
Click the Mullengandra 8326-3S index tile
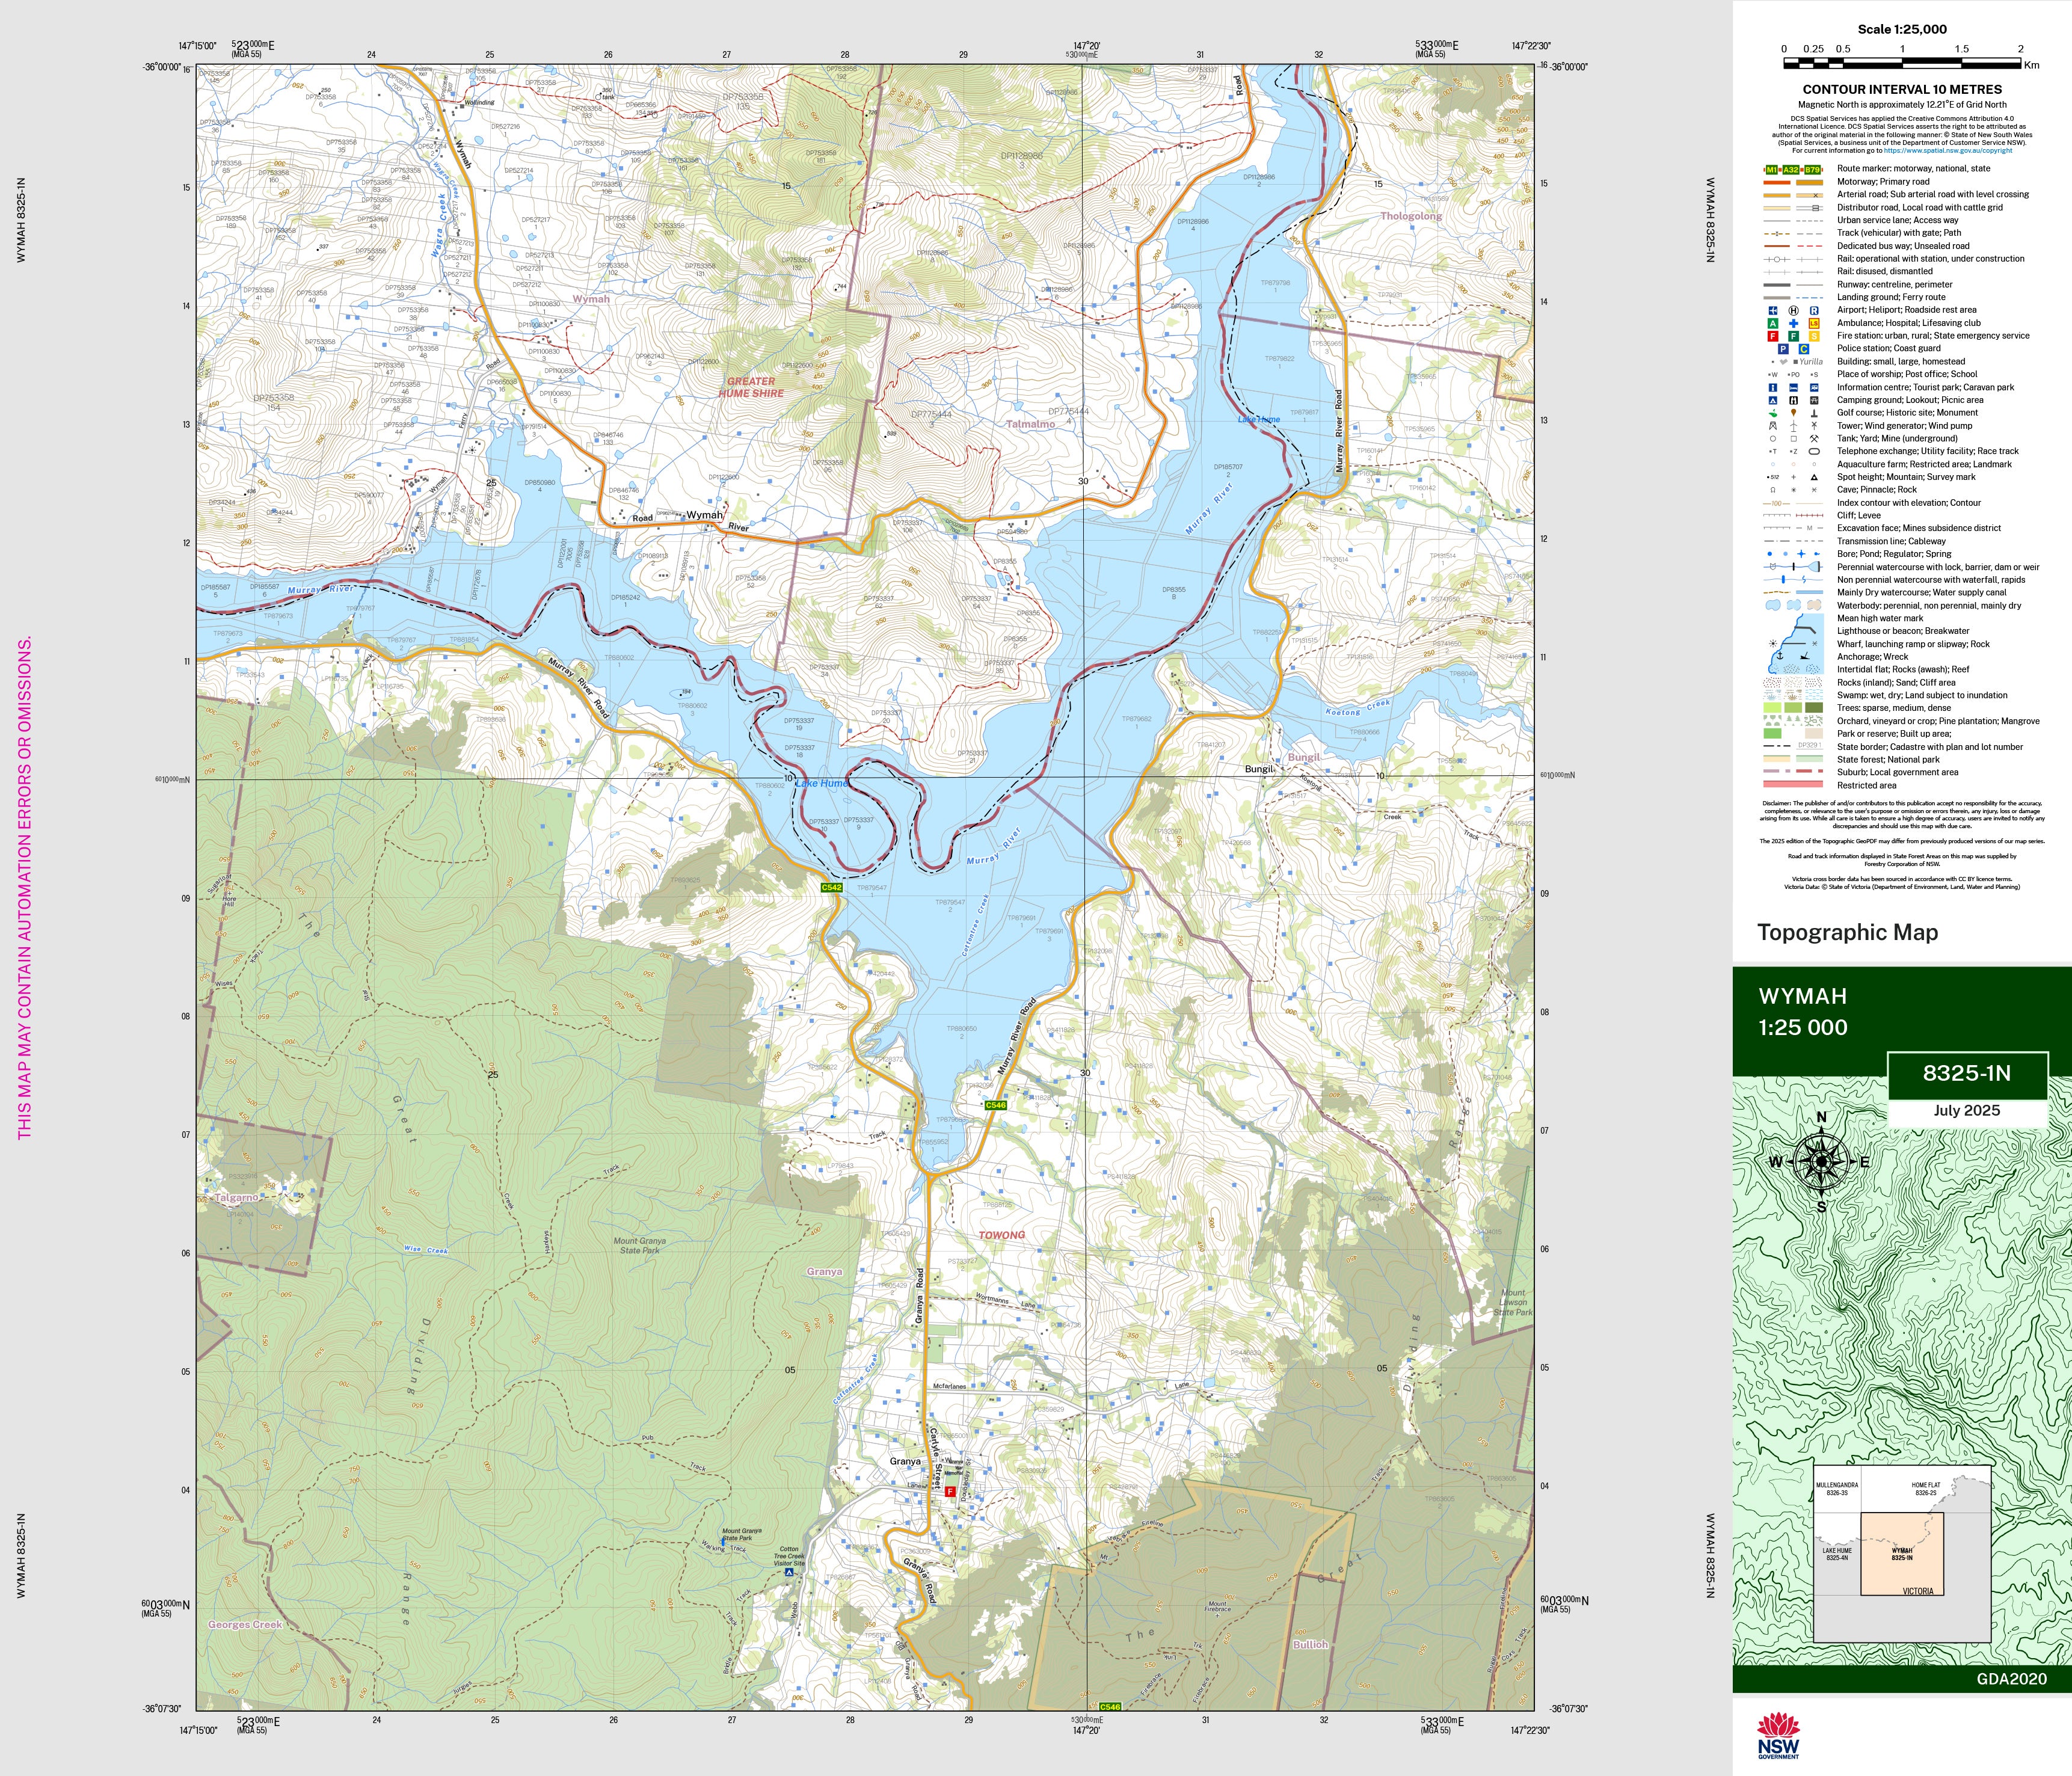pos(1837,1489)
